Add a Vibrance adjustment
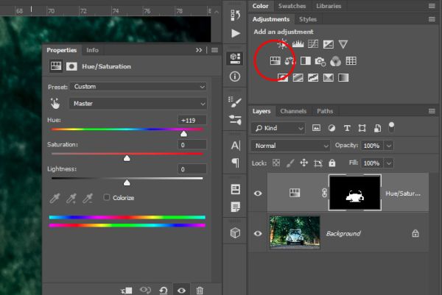Screen dimensions: 442x295 (x=343, y=44)
